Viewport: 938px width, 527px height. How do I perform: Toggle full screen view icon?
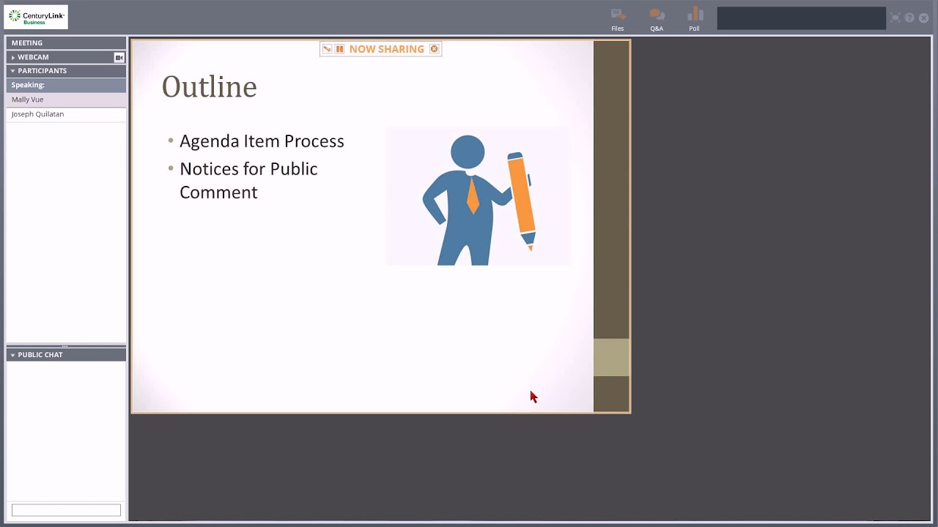click(895, 18)
